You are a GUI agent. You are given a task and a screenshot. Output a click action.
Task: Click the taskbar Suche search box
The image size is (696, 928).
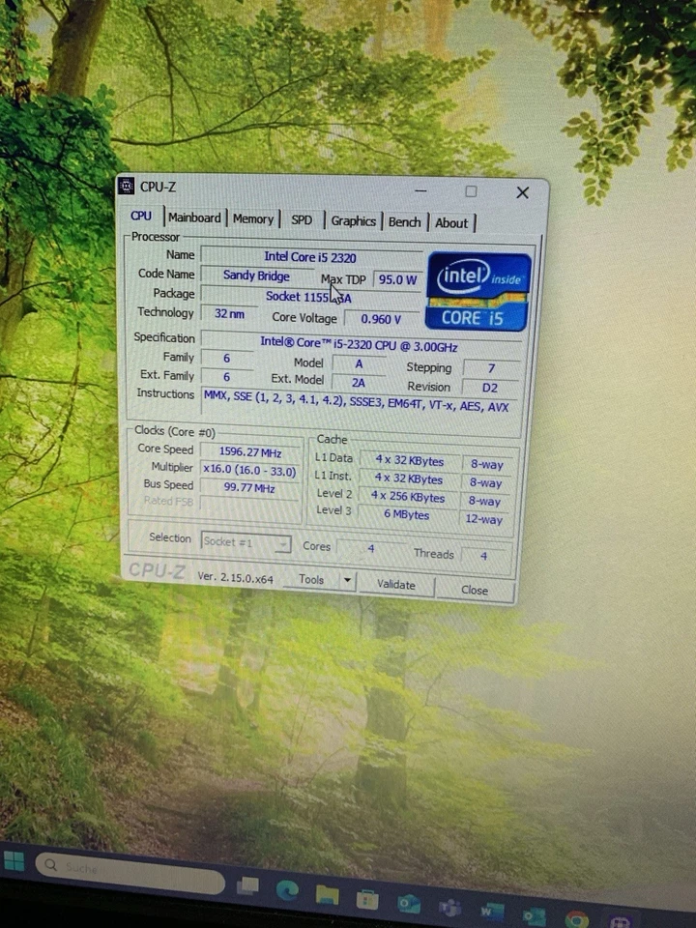pos(130,872)
